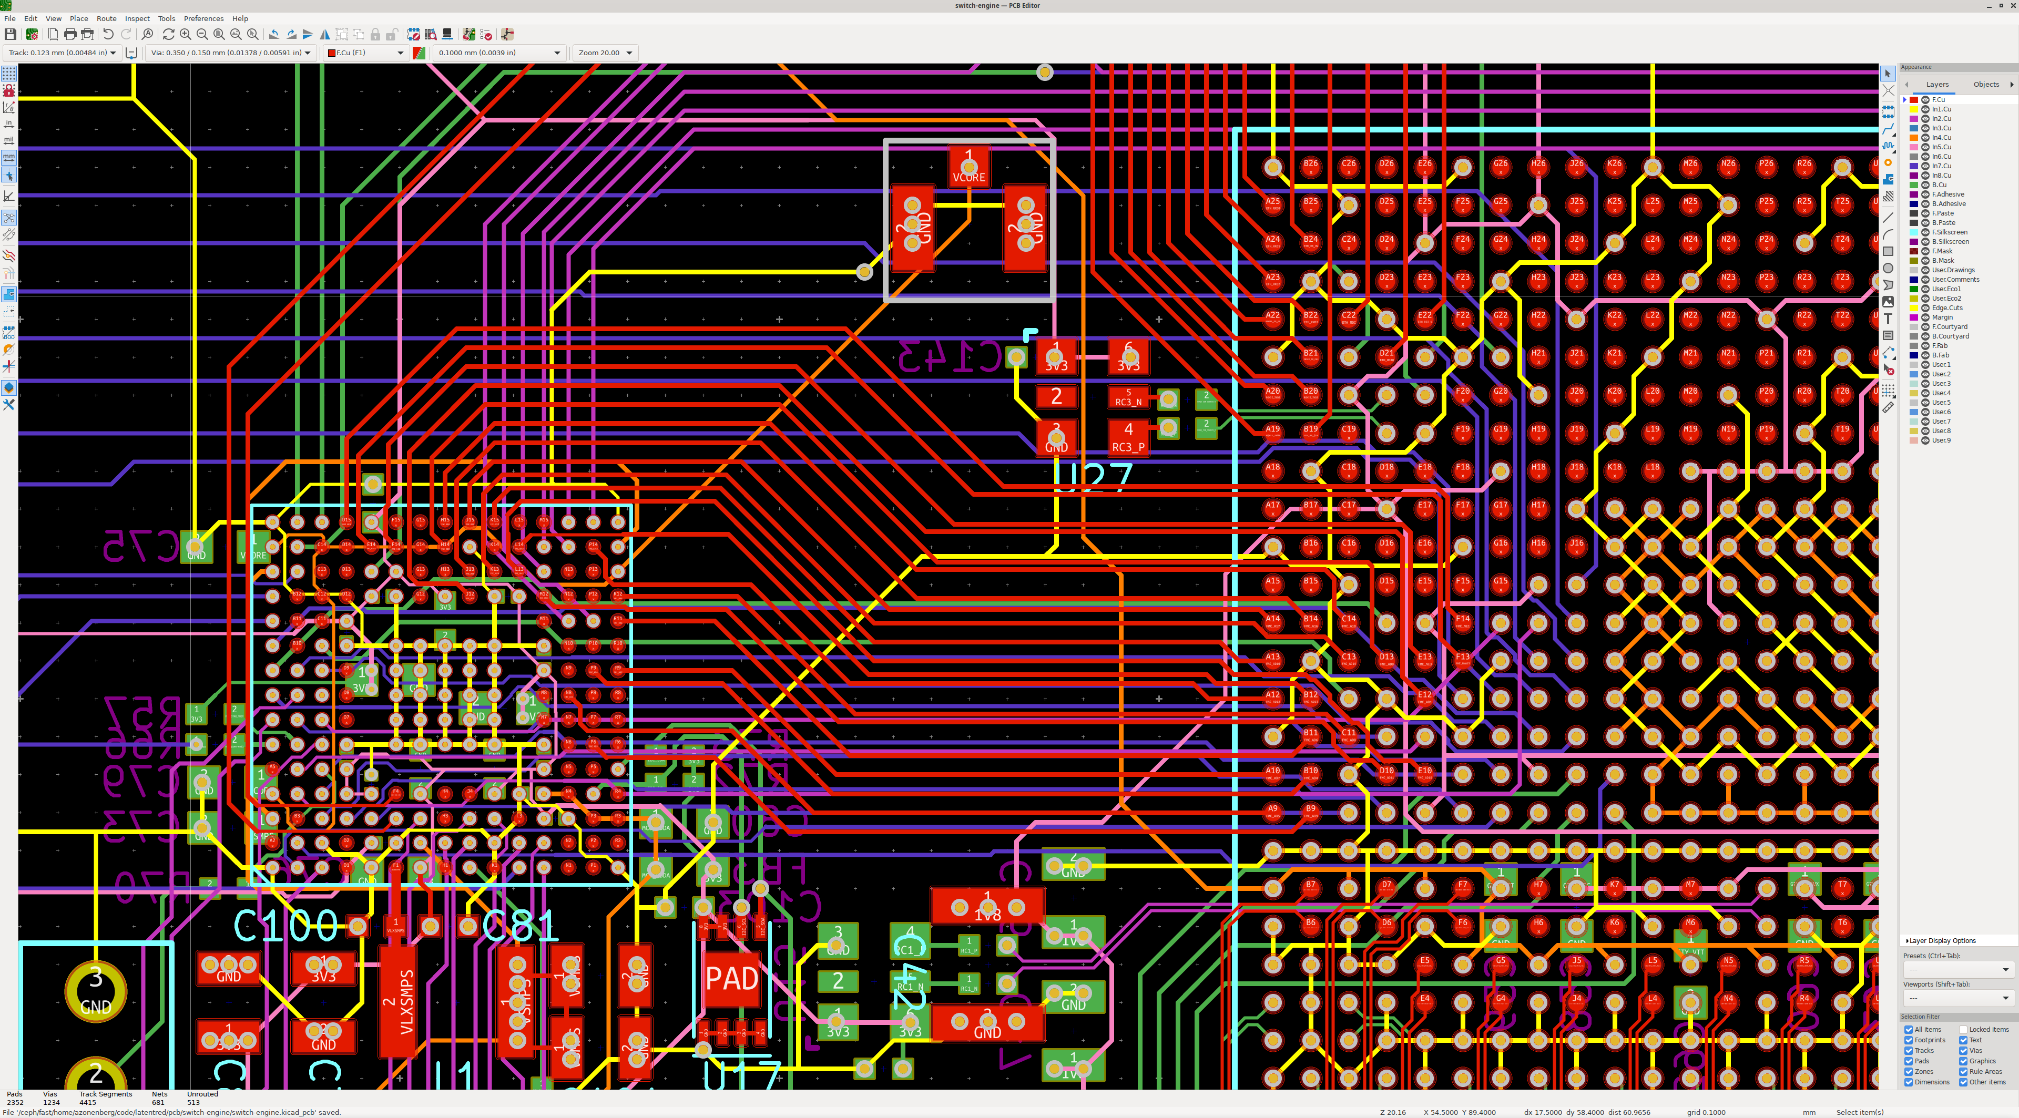Viewport: 2019px width, 1118px height.
Task: Click the Save board icon
Action: click(10, 35)
